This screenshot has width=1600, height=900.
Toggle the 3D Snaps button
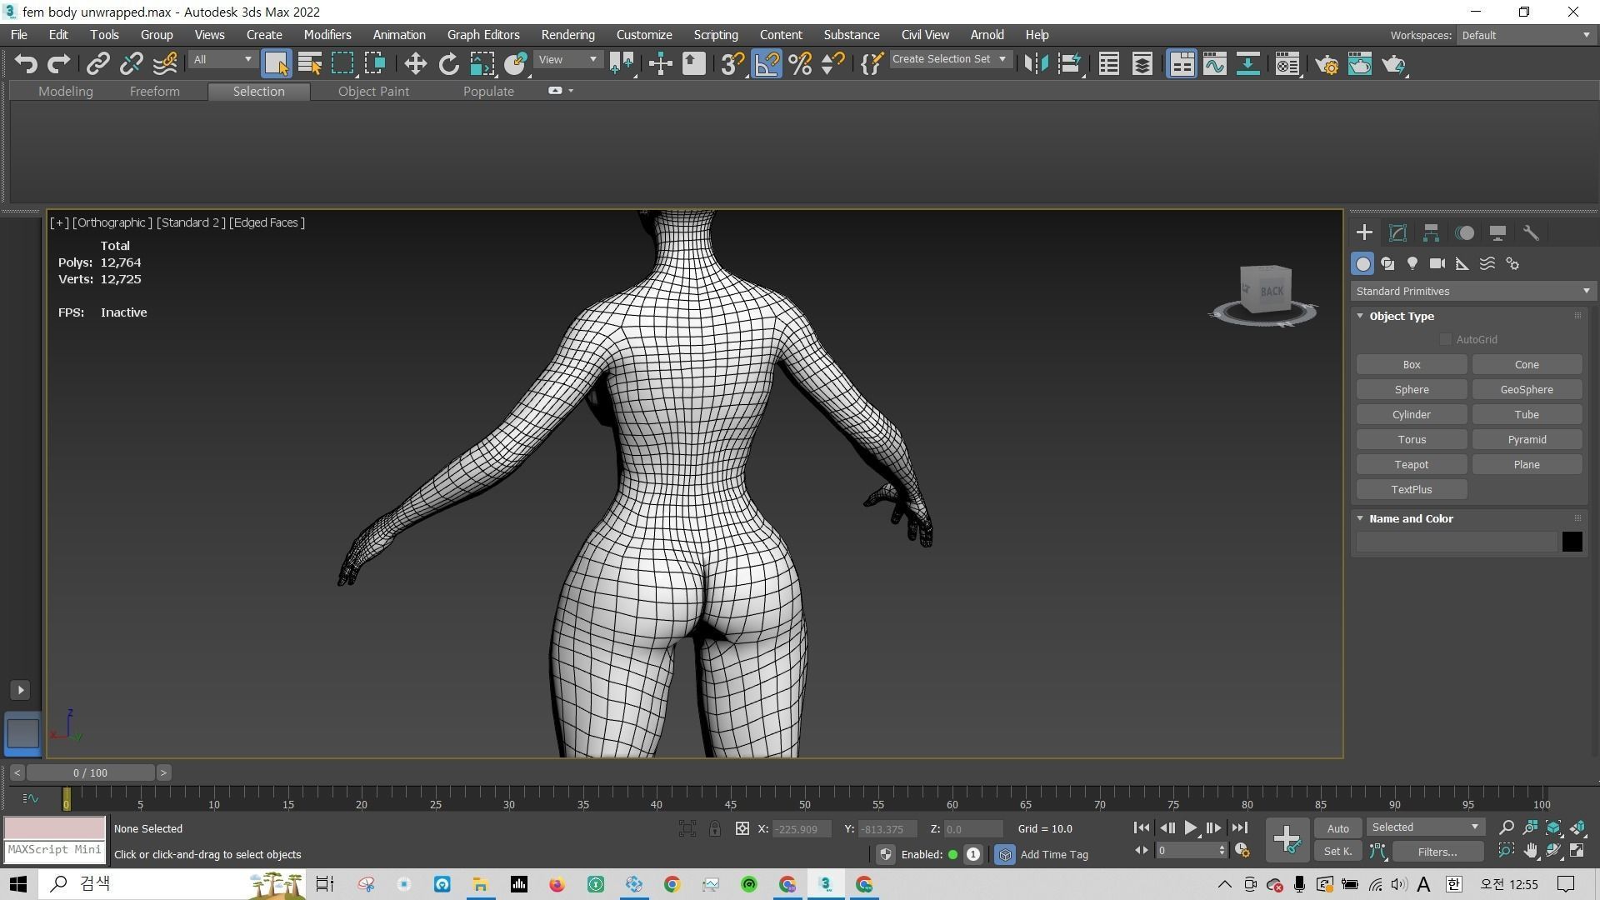(732, 64)
